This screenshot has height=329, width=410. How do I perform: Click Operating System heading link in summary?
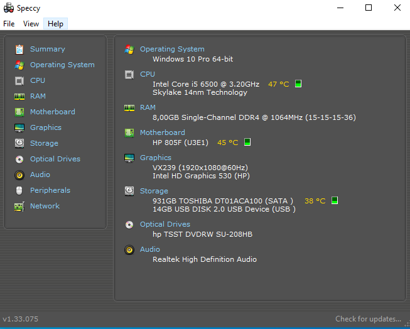172,49
